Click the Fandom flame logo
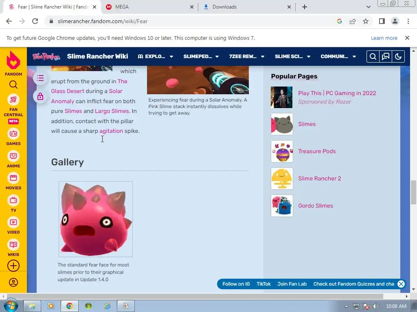The height and width of the screenshot is (312, 417). click(x=13, y=60)
